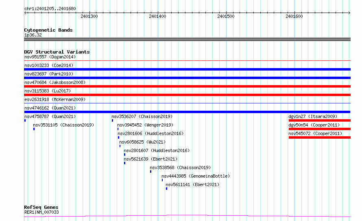
Task: Click variant label nsv3538568 (Chaisson2019)
Action: (x=180, y=167)
